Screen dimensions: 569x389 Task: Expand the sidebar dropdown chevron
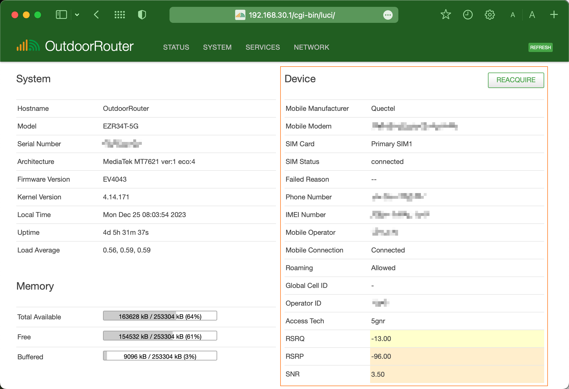77,15
